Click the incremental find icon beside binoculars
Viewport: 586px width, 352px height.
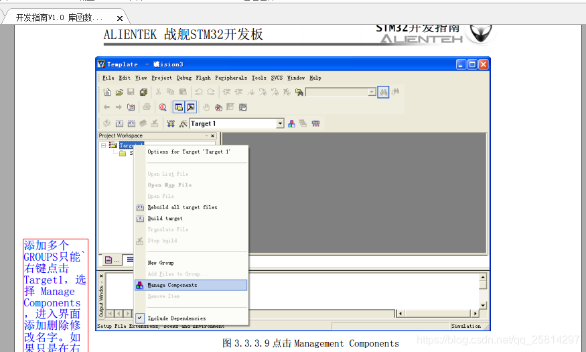click(395, 92)
